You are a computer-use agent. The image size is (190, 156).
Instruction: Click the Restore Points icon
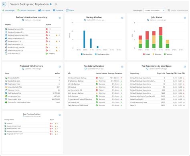[6, 90]
